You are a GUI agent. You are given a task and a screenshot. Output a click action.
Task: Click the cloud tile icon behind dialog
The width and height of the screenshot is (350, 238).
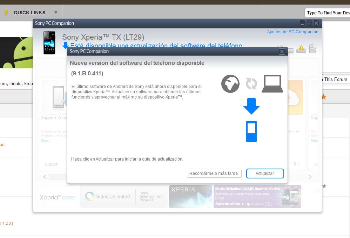click(295, 97)
